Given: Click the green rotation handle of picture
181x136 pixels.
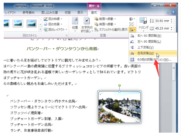Looking at the screenshot, I should click(x=119, y=85).
